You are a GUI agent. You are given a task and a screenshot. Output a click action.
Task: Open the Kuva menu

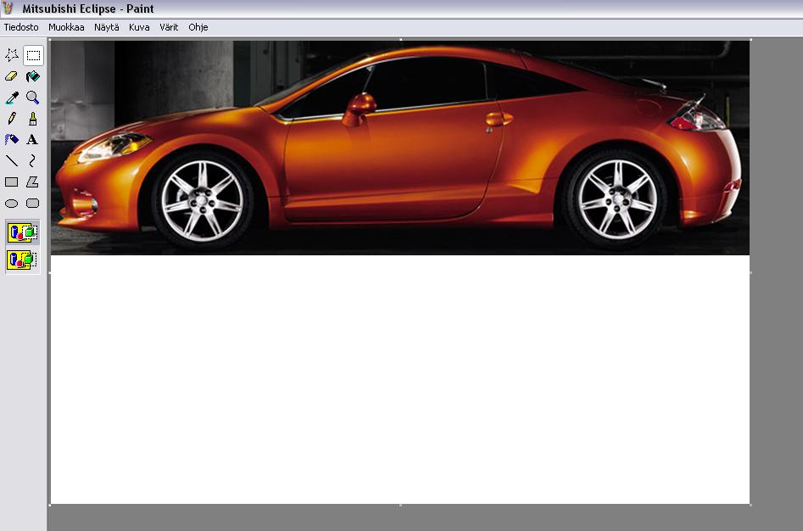coord(139,27)
